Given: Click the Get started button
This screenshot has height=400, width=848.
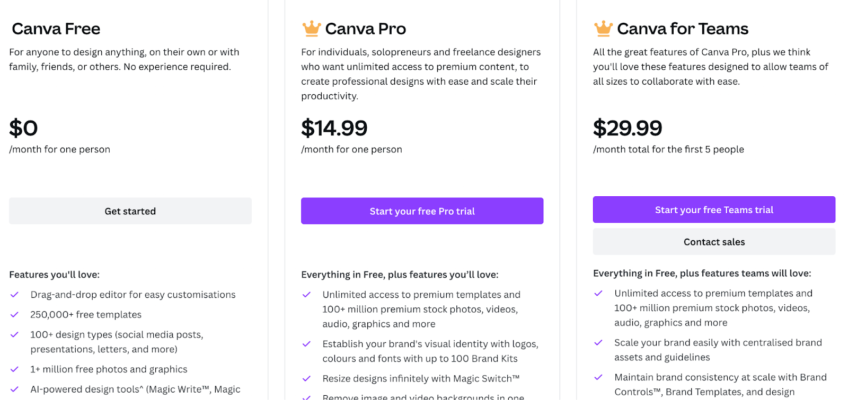Looking at the screenshot, I should (x=130, y=211).
